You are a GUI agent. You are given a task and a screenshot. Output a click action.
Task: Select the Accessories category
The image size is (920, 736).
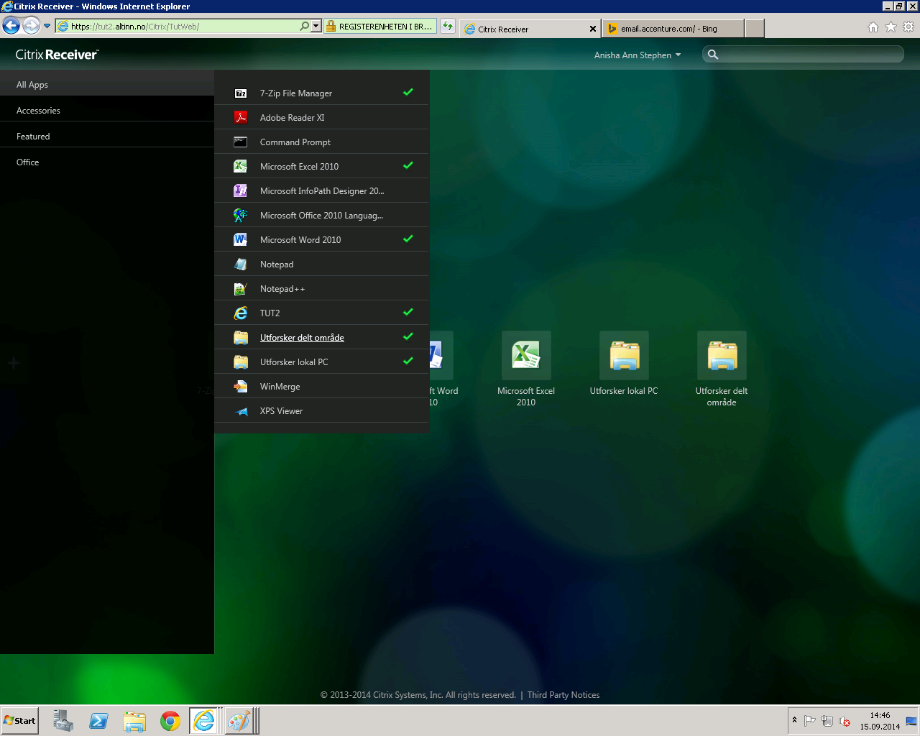(x=107, y=111)
